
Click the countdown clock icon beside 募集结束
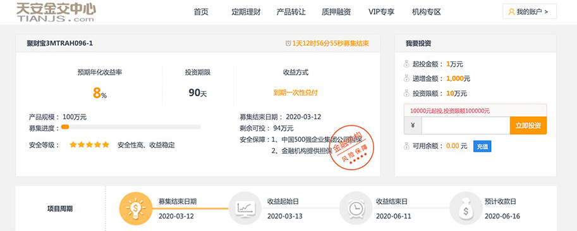(288, 44)
